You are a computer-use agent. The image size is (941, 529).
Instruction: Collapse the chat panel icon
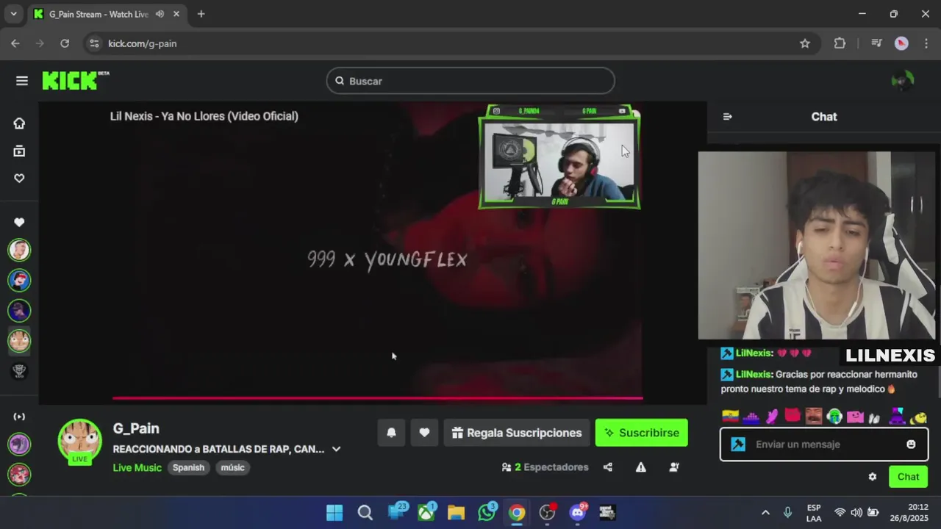point(727,117)
